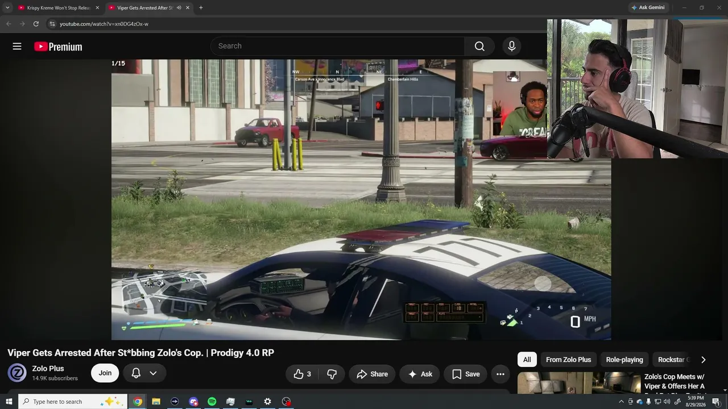The width and height of the screenshot is (728, 409).
Task: Select the All filter chip
Action: coord(527,360)
